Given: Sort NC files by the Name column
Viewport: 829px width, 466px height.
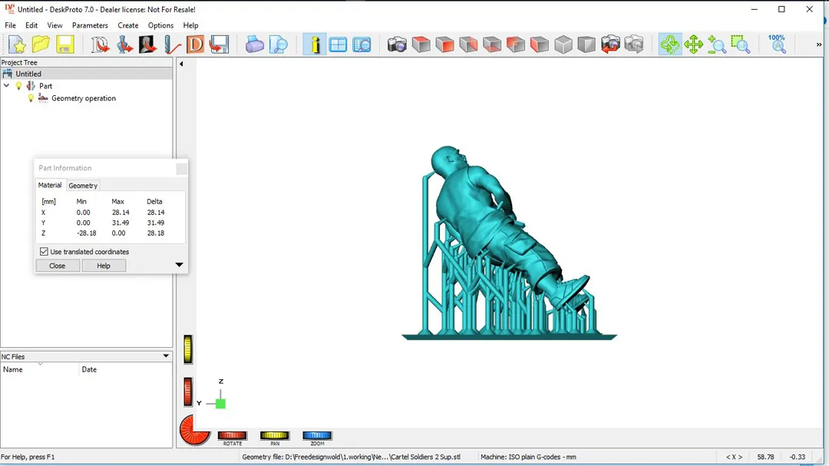Looking at the screenshot, I should [40, 369].
